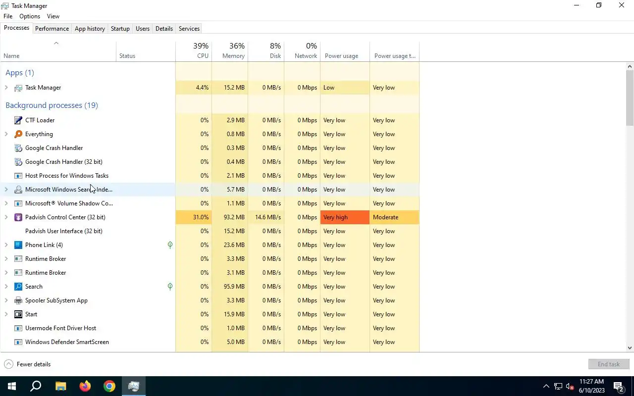Viewport: 634px width, 396px height.
Task: Click the Phone Link green leaf status icon
Action: 170,245
